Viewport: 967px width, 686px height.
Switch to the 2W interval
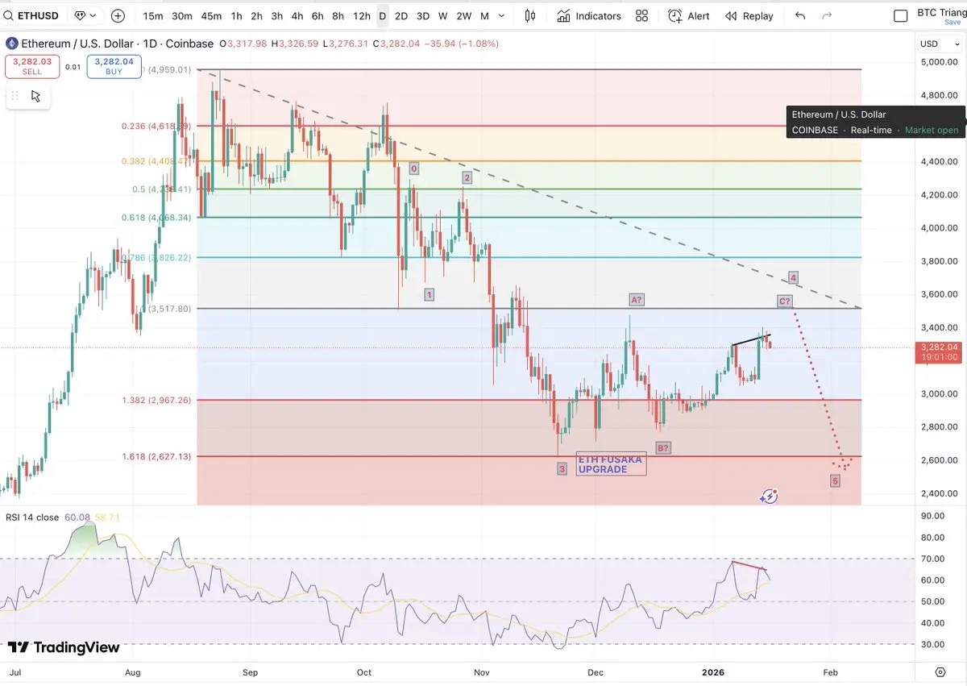(464, 16)
